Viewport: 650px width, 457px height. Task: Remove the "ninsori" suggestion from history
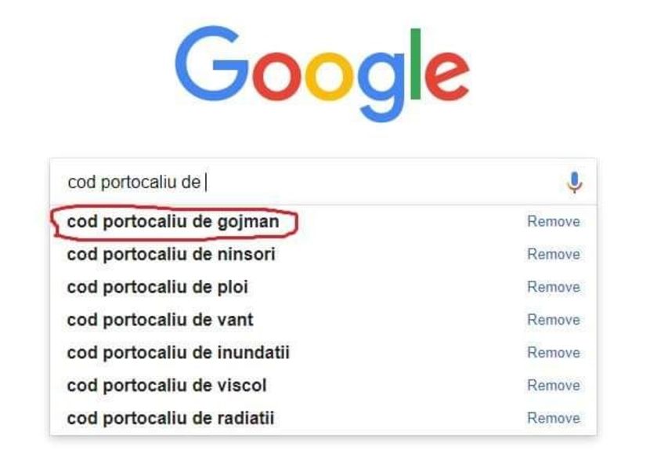point(553,255)
